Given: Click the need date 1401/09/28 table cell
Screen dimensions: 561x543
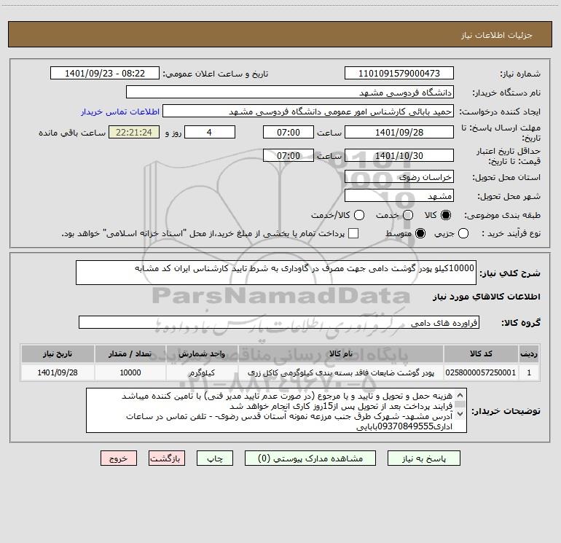Looking at the screenshot, I should tap(58, 372).
